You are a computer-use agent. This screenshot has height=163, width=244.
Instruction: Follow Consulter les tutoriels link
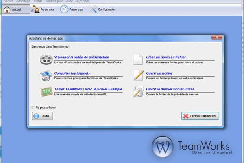pos(72,73)
